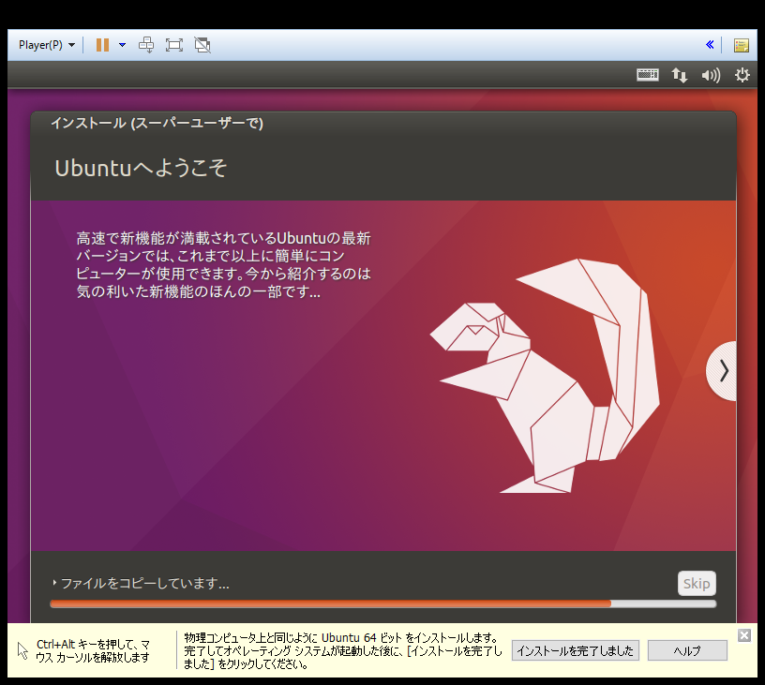The width and height of the screenshot is (765, 685).
Task: Click the Ubuntuへようこそ heading
Action: tap(141, 168)
